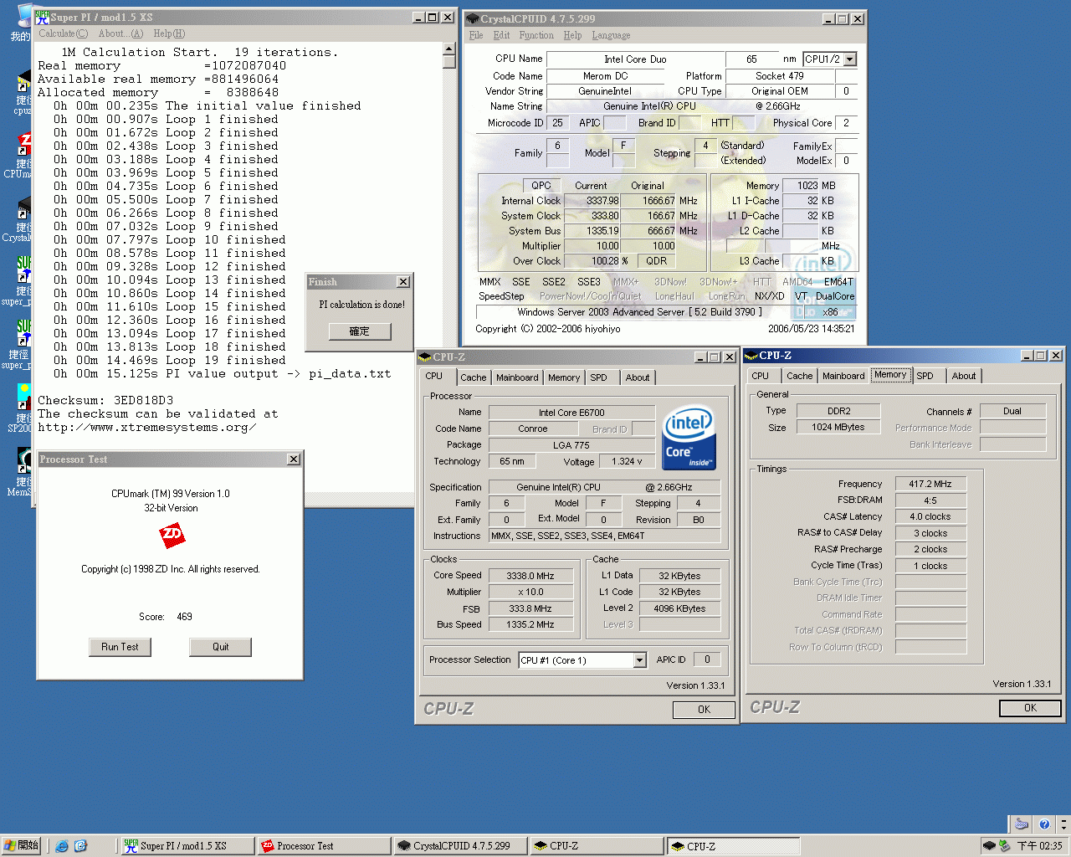Click the Super PI scrollbar up arrow

(x=449, y=49)
